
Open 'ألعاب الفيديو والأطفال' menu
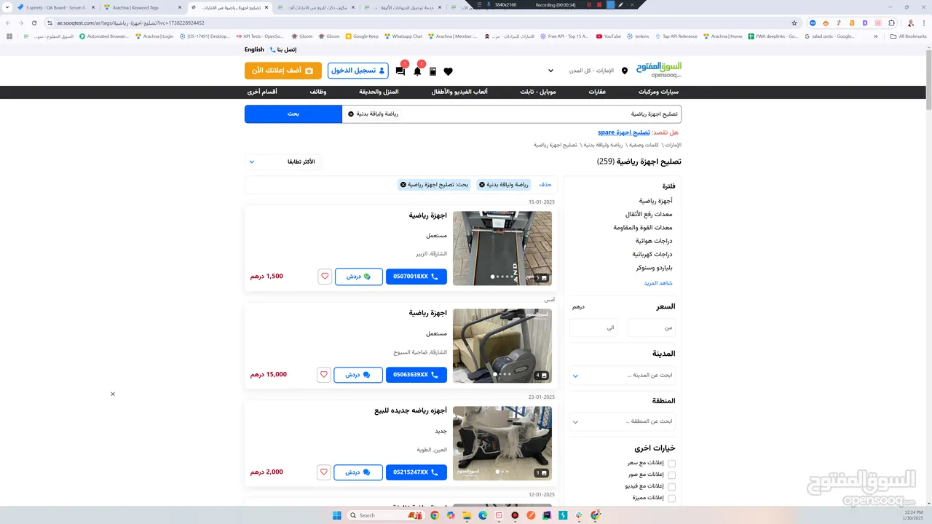pos(459,92)
